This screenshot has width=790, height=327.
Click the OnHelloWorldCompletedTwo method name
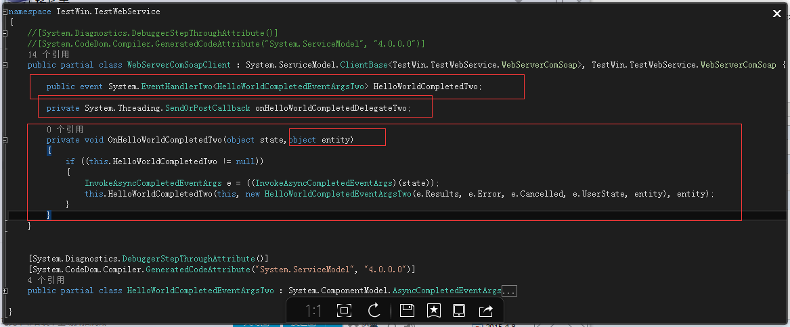164,140
